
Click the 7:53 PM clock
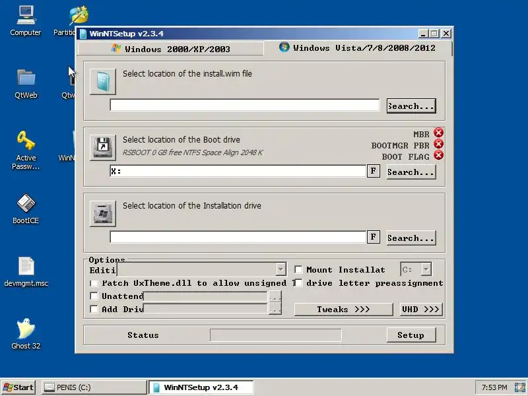(x=494, y=387)
